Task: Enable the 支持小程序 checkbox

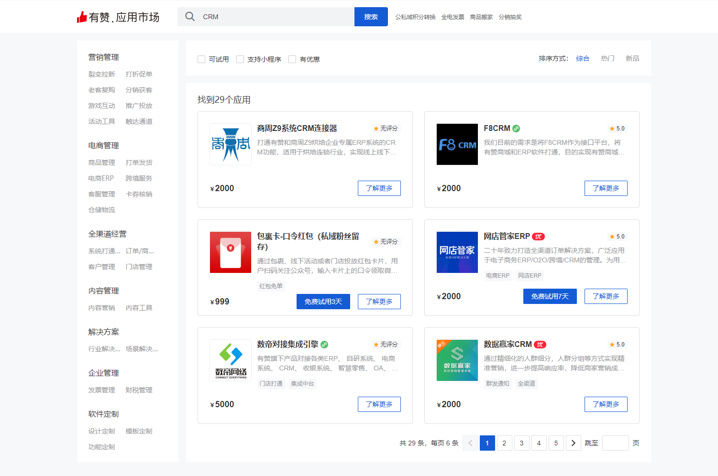Action: [240, 59]
